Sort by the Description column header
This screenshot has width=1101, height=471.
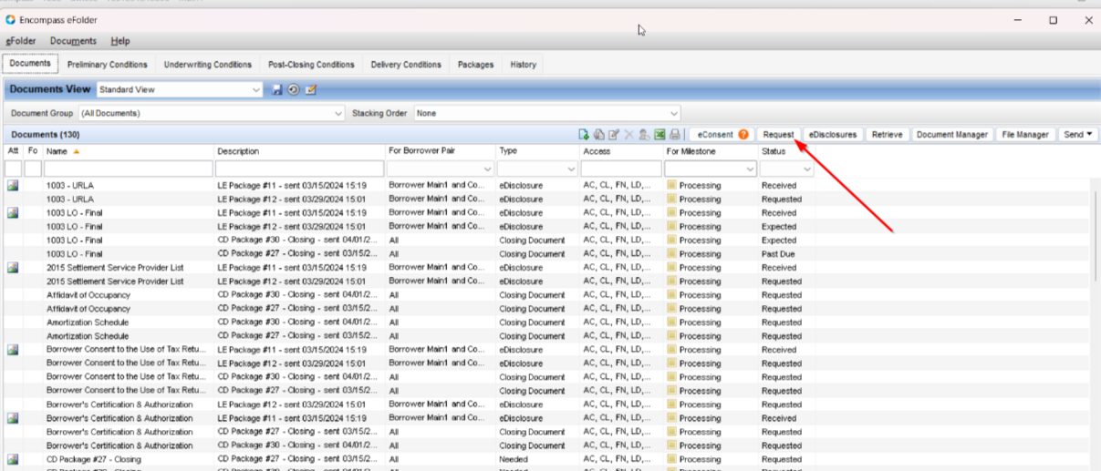[x=299, y=150]
